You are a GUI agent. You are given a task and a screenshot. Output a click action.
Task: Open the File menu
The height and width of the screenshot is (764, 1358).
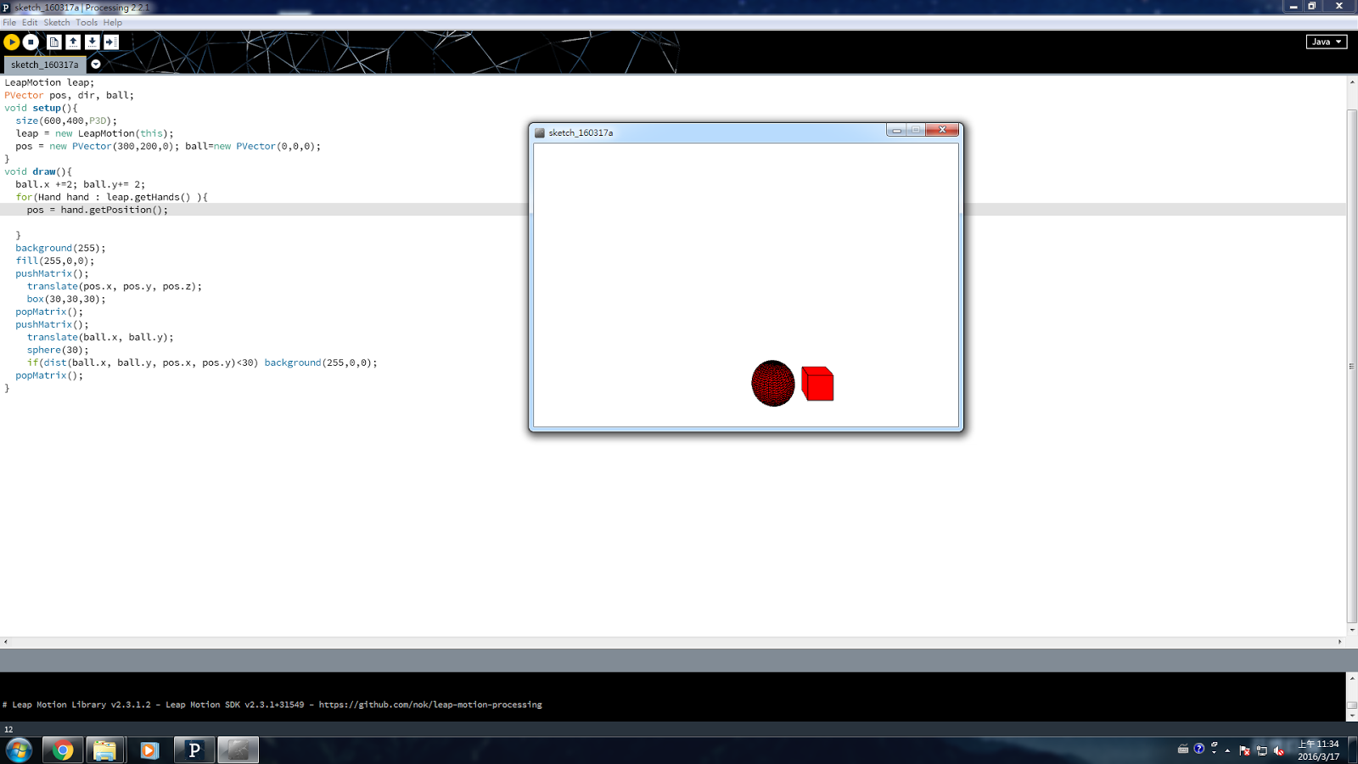[9, 23]
